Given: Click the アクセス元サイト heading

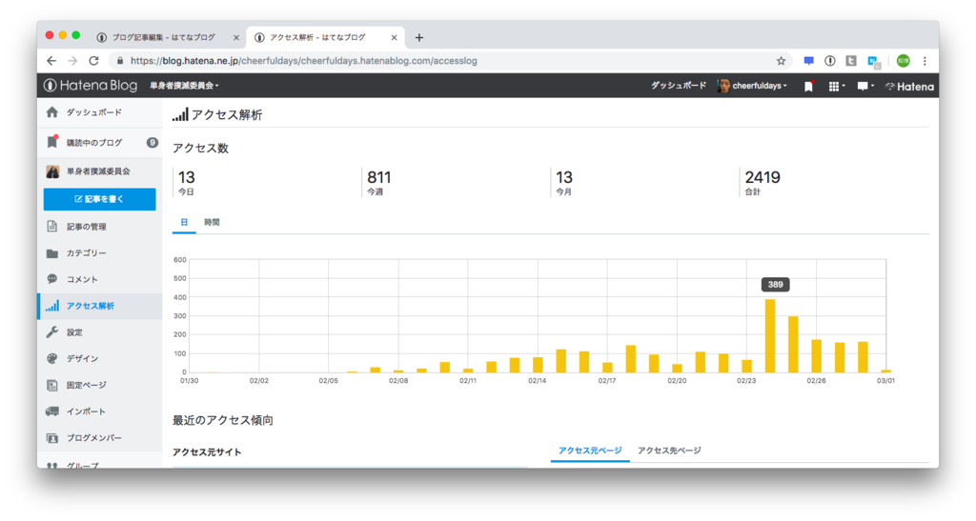Looking at the screenshot, I should pos(207,452).
